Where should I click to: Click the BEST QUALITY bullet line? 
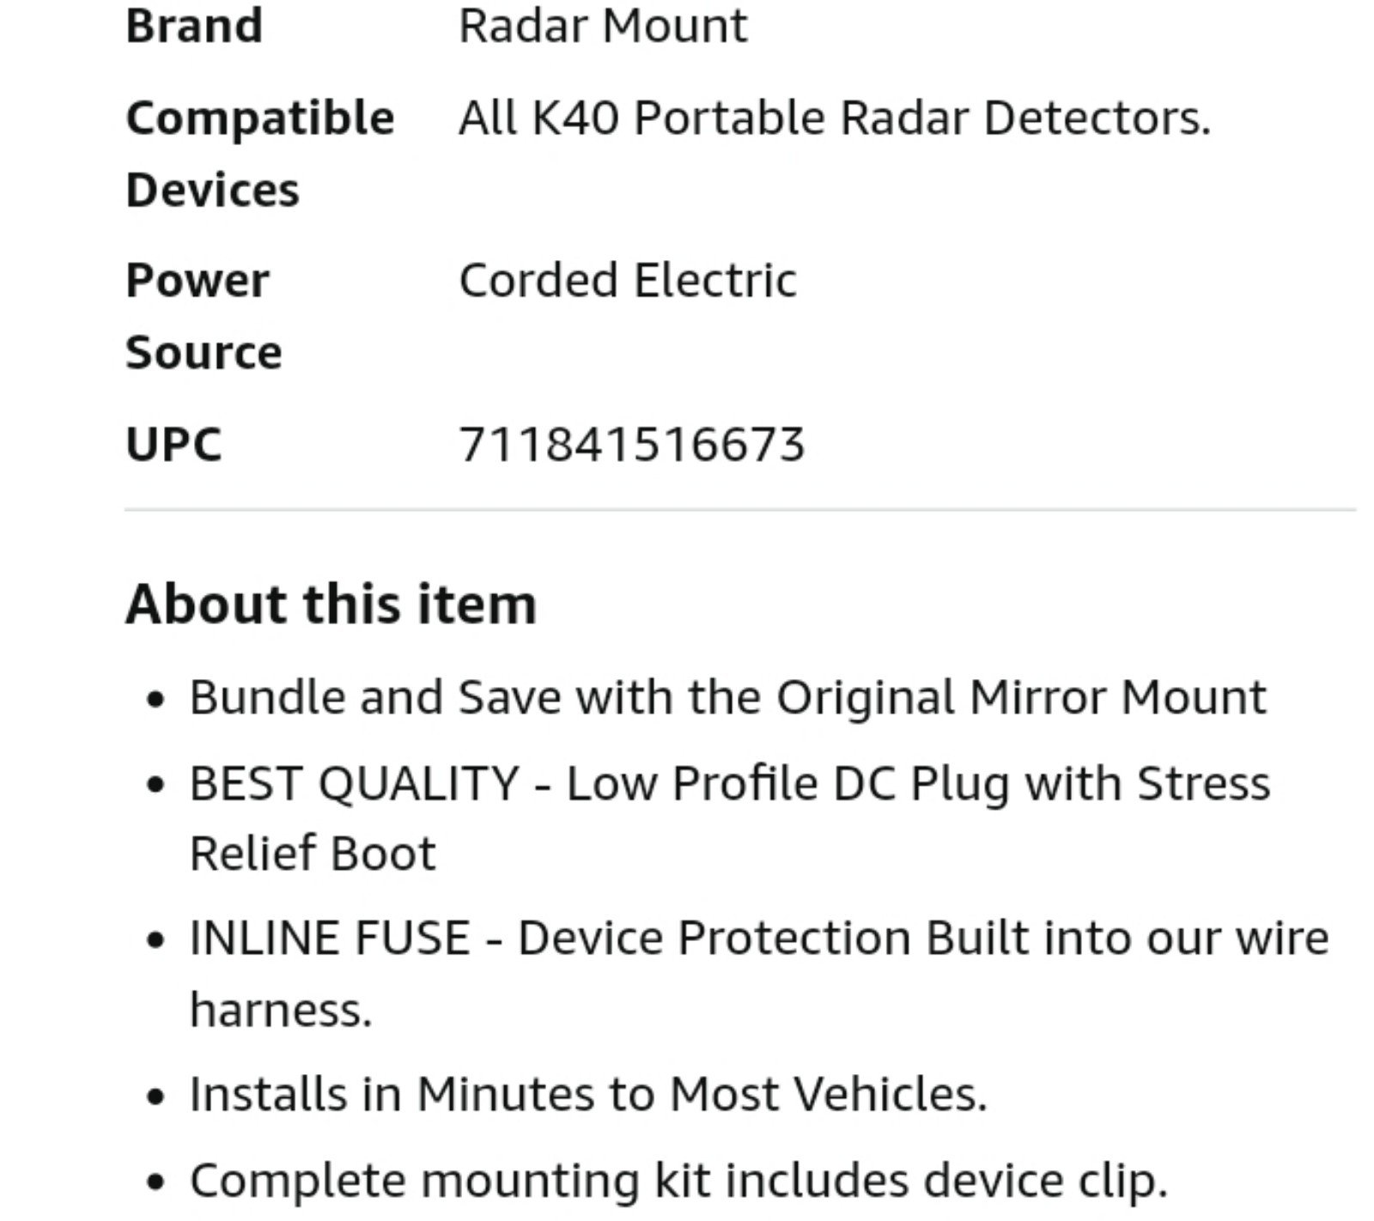729,784
